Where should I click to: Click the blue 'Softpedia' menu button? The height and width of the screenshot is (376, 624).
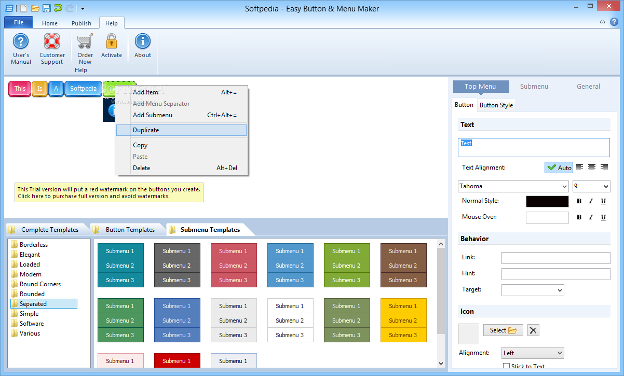click(83, 89)
